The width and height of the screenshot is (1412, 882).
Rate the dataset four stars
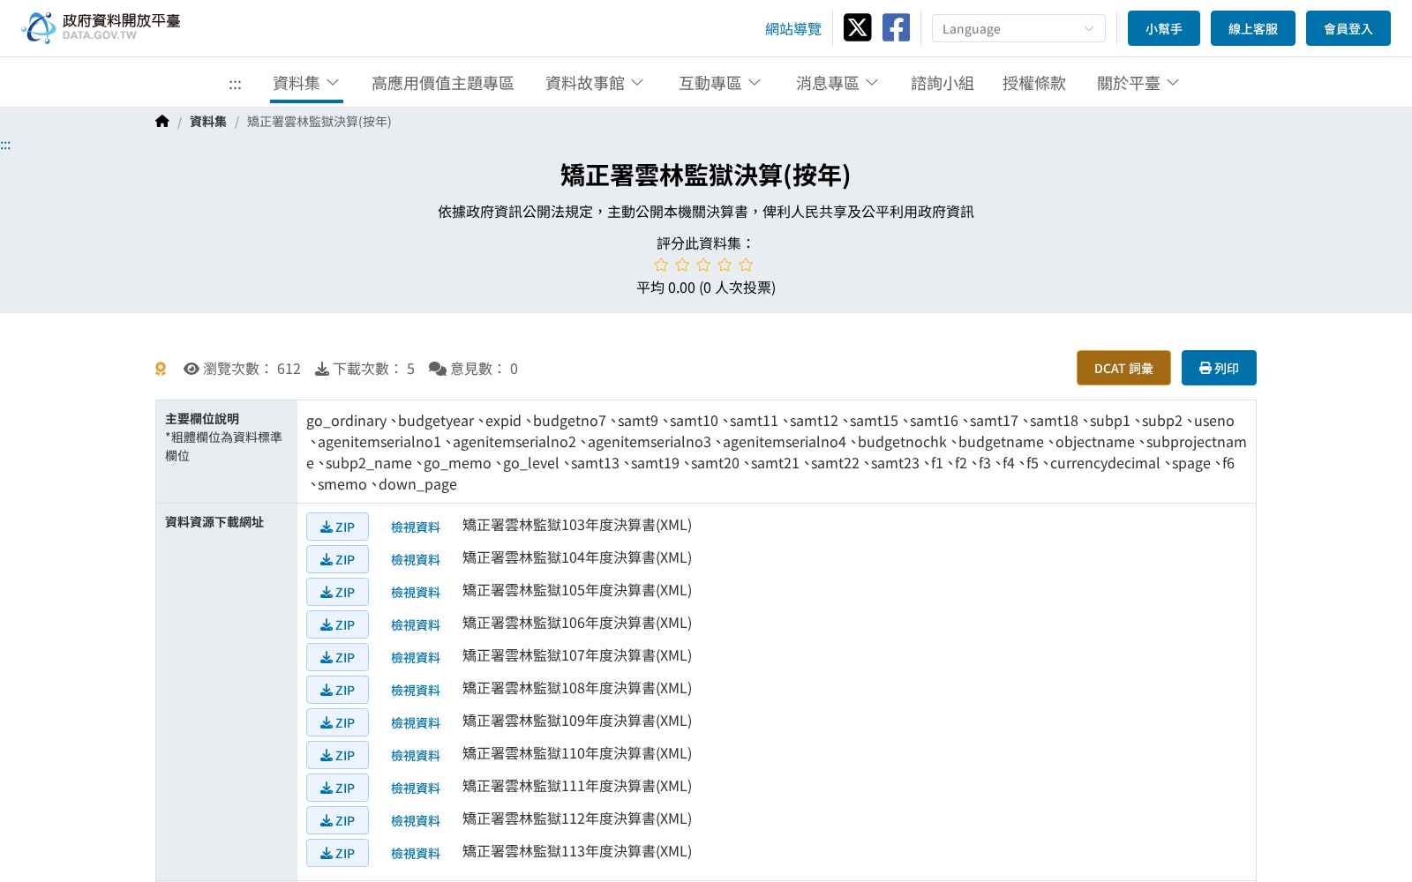(725, 265)
